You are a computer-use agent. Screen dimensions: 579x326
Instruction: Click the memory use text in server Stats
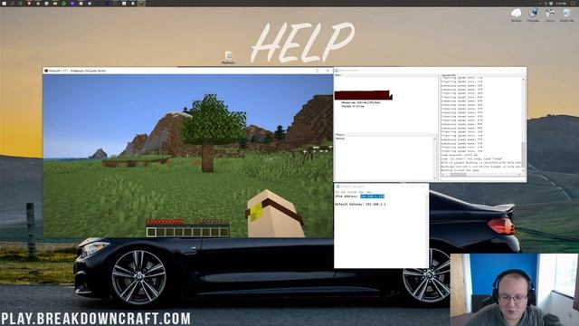click(360, 102)
